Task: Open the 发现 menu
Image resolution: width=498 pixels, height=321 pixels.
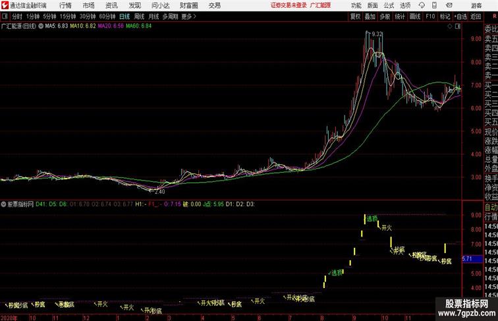Action: pos(134,5)
